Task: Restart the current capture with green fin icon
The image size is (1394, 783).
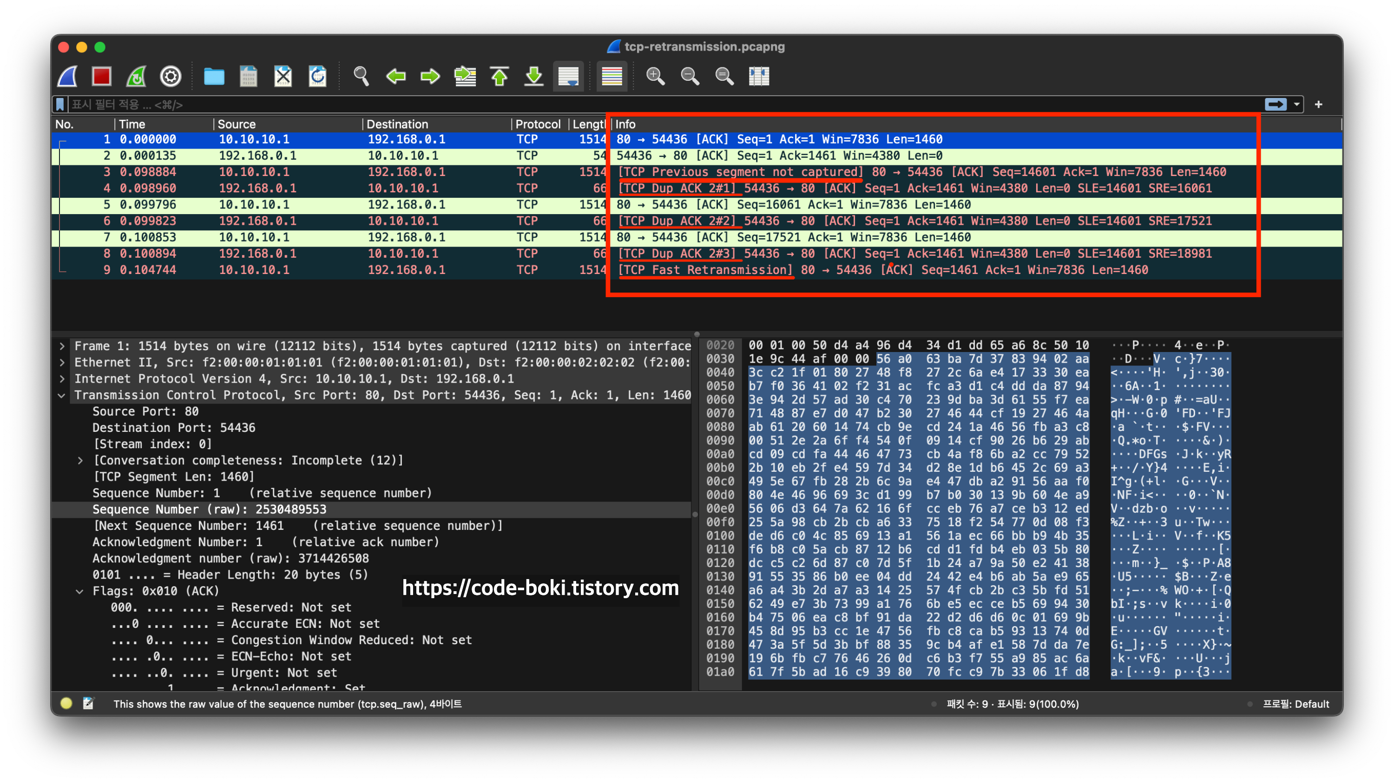Action: tap(136, 76)
